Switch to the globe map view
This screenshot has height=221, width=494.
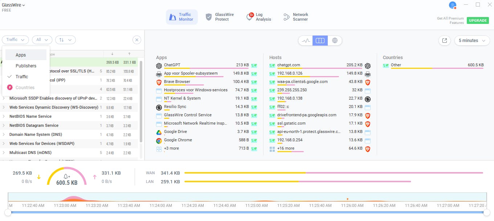click(335, 41)
